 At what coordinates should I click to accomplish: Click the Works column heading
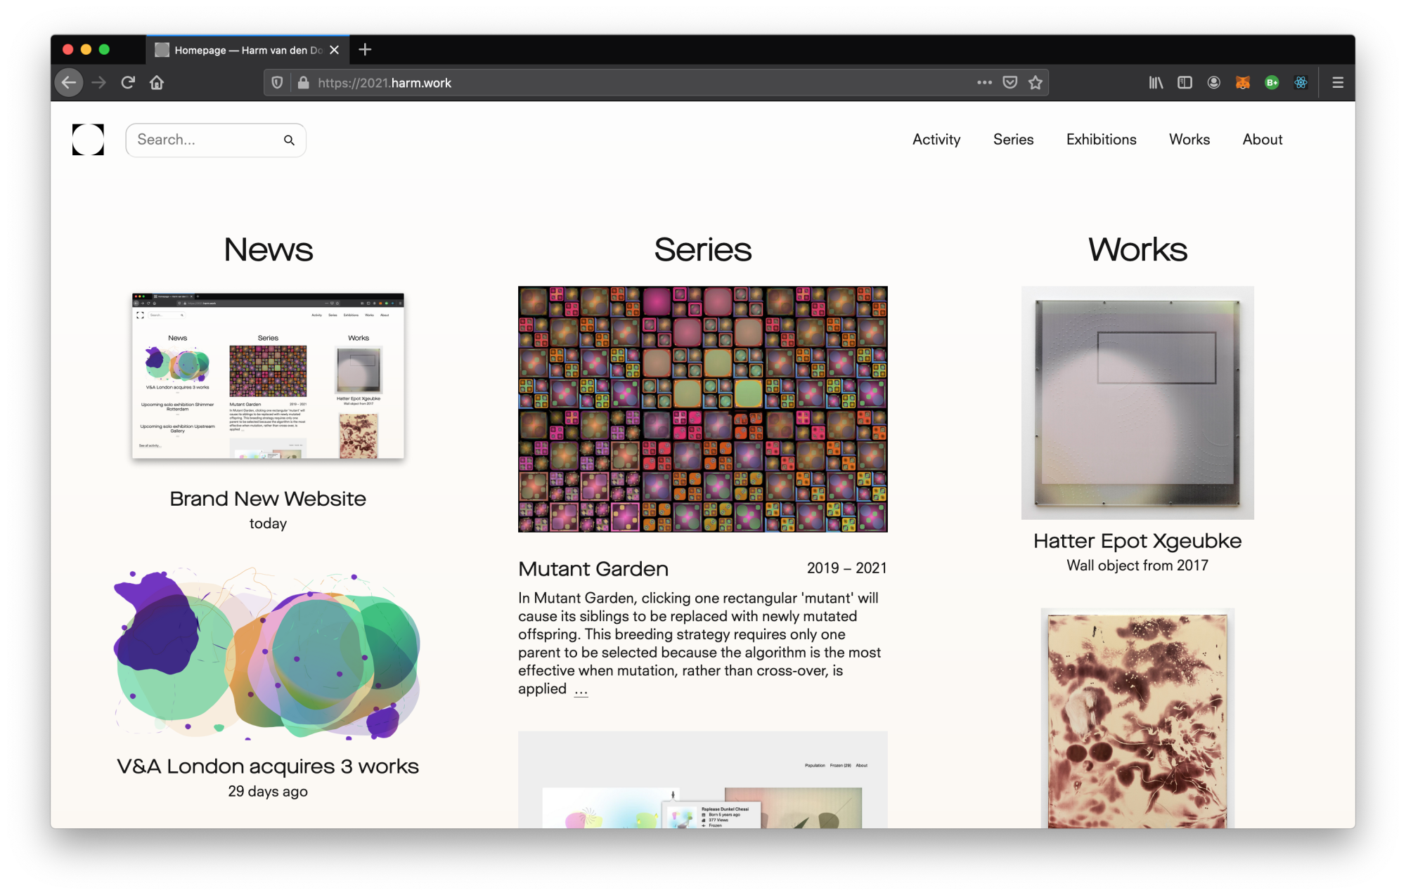1137,249
